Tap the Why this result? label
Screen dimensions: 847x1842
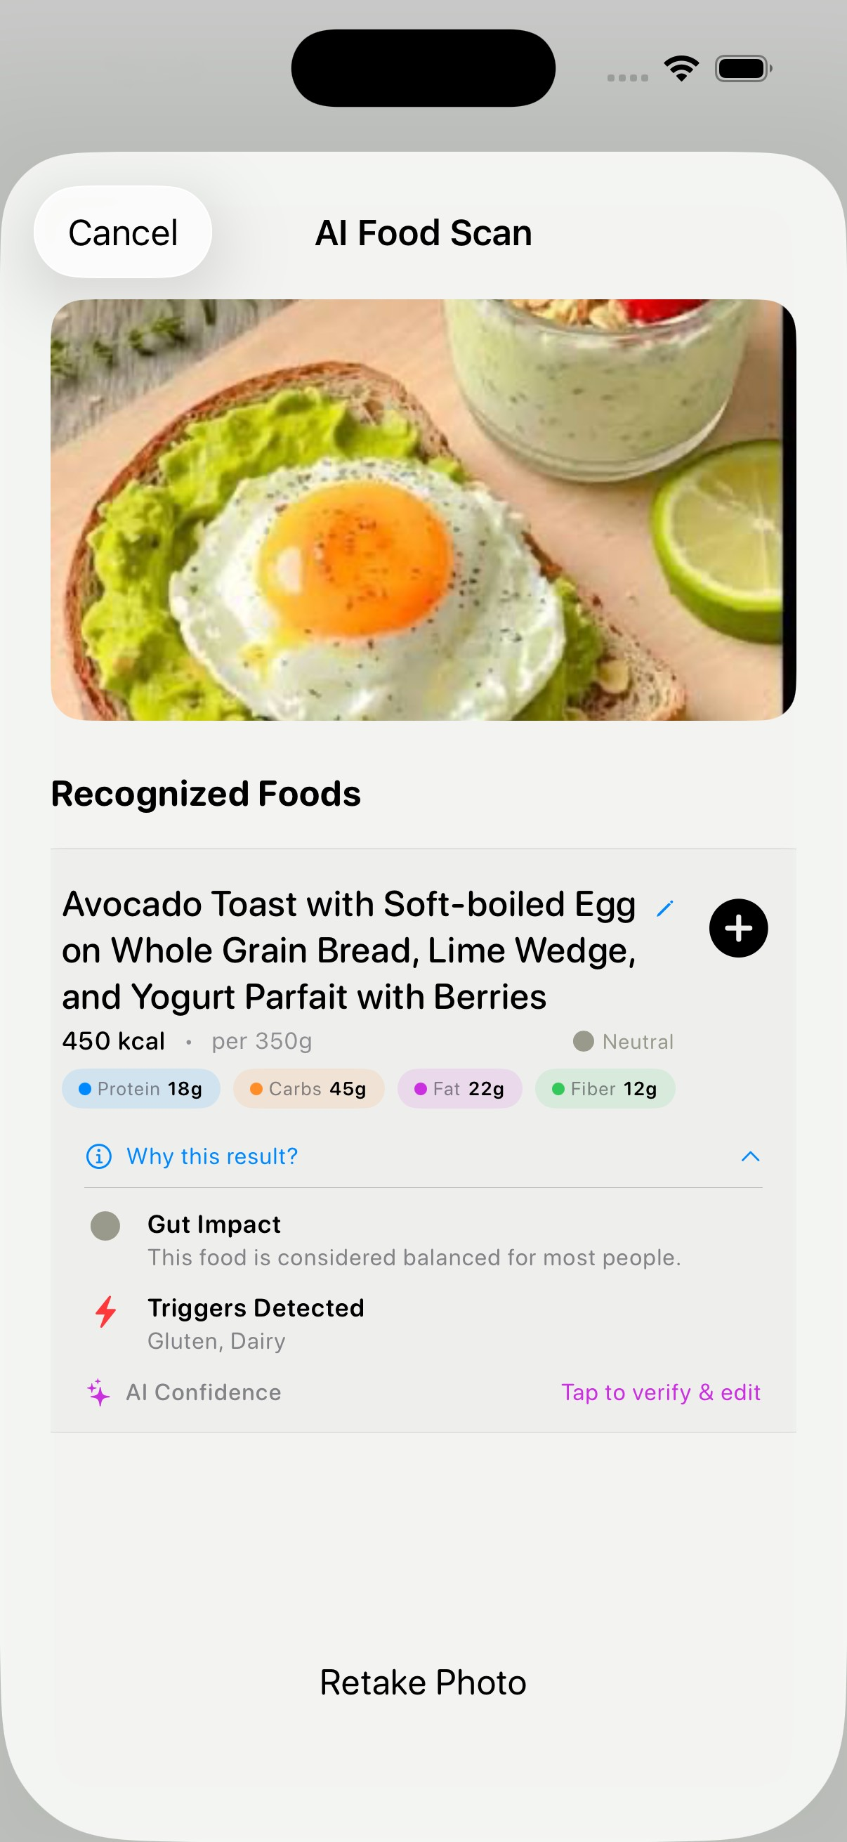click(212, 1156)
